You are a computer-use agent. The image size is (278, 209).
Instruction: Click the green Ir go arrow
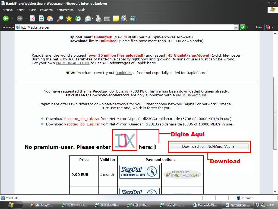(242, 27)
